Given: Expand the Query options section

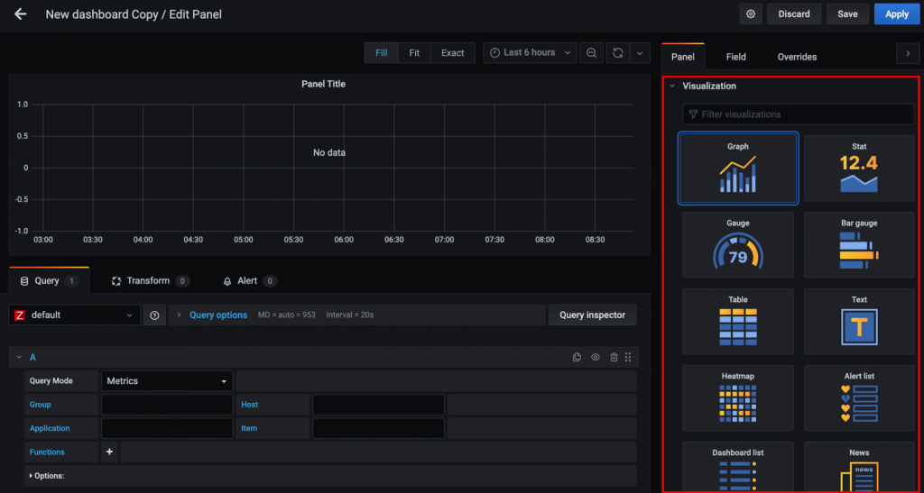Looking at the screenshot, I should (217, 315).
